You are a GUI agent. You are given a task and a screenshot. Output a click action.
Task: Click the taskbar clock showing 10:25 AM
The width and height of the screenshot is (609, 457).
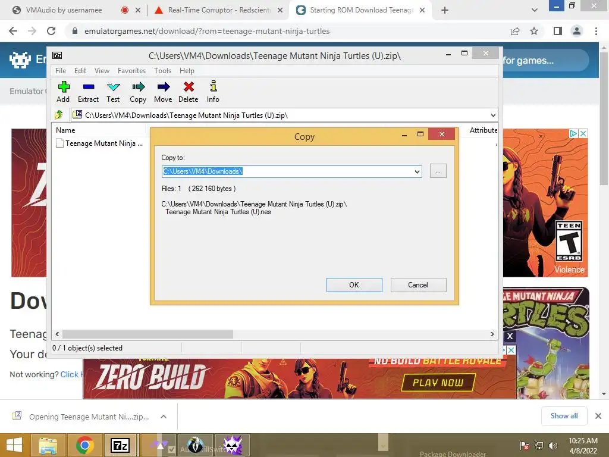(583, 445)
